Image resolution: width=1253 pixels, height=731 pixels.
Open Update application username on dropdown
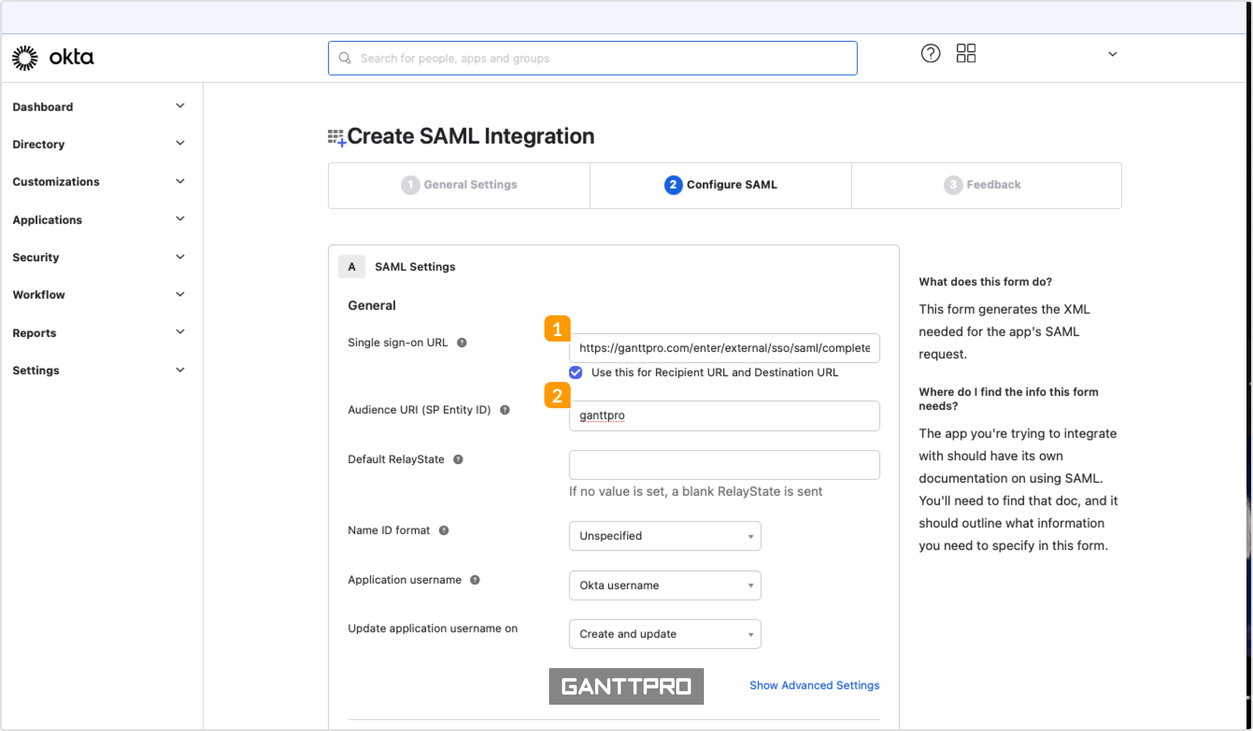pos(665,634)
